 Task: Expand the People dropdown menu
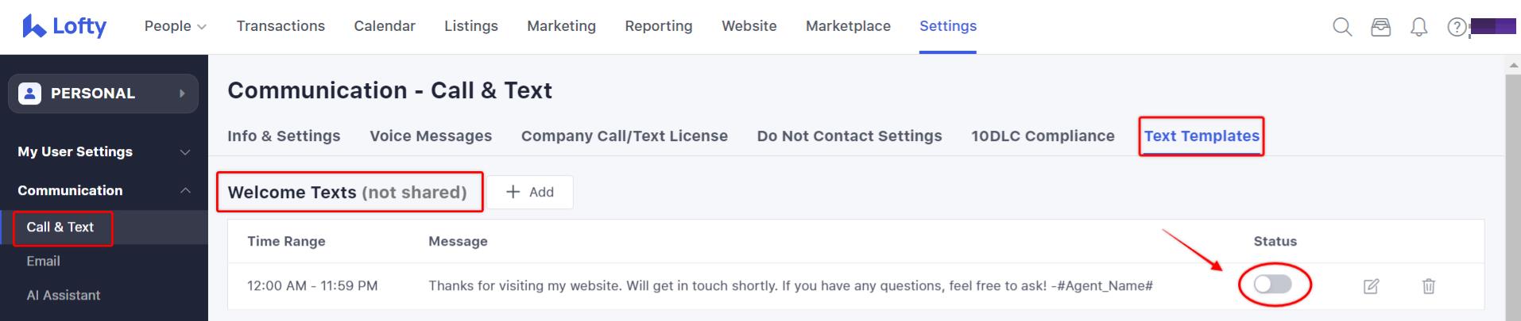[x=176, y=26]
